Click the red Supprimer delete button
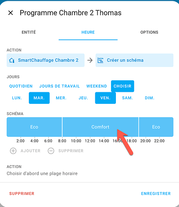 pos(22,193)
